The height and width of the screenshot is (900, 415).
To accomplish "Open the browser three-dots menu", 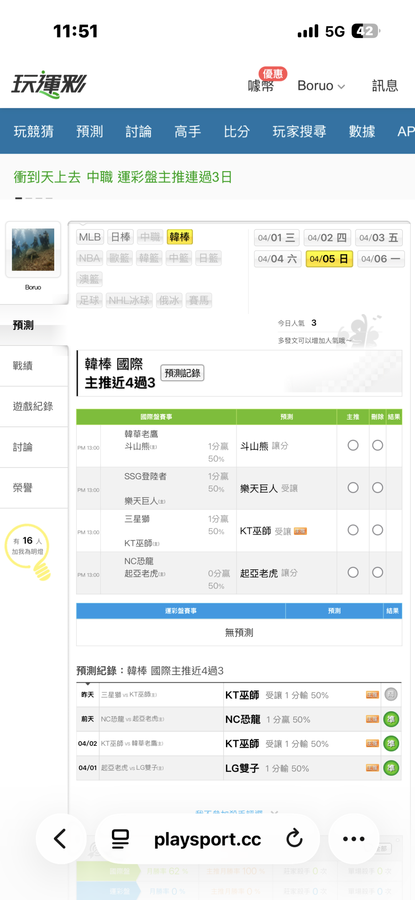I will point(354,838).
